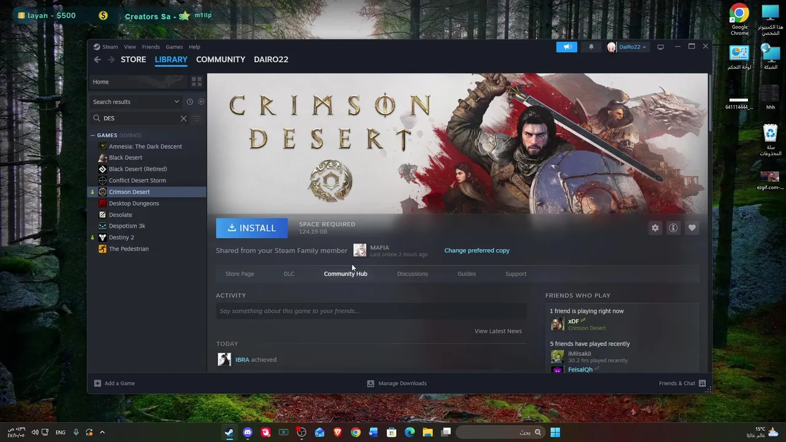The width and height of the screenshot is (786, 442).
Task: Open the notifications bell
Action: (591, 47)
